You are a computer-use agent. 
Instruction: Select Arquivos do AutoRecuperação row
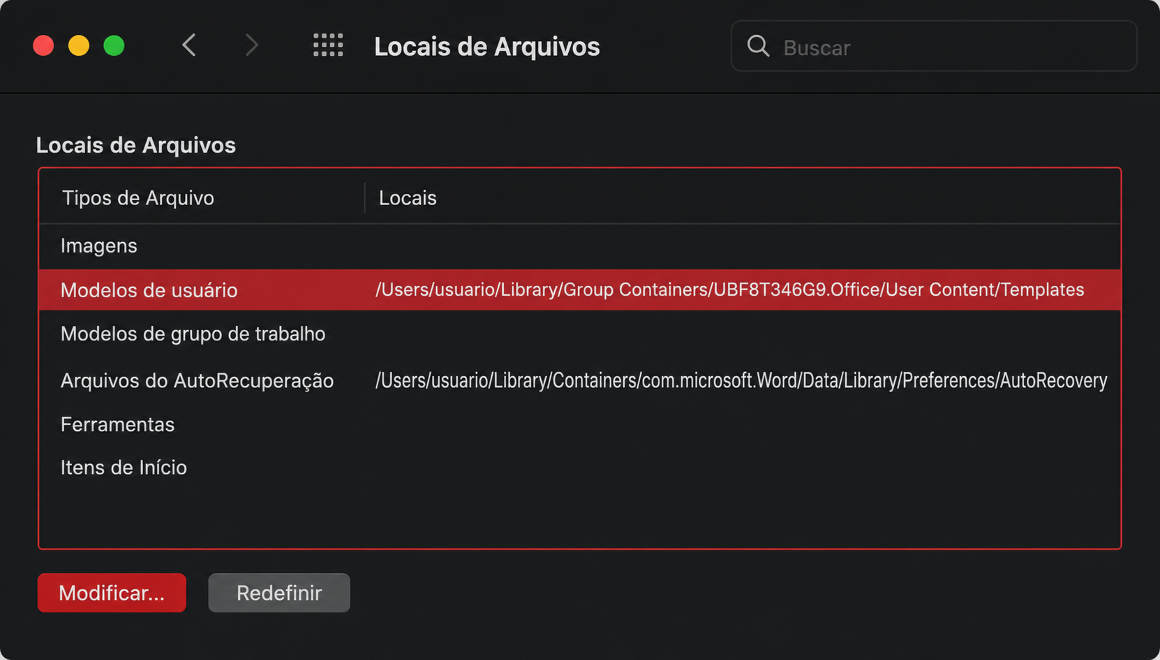coord(580,380)
